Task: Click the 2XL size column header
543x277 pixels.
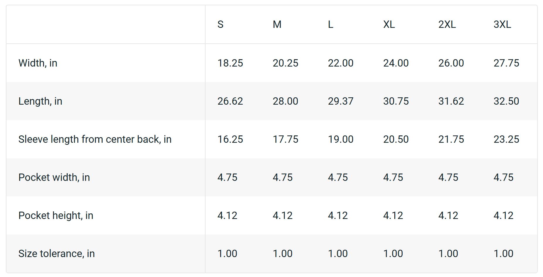Action: coord(447,24)
